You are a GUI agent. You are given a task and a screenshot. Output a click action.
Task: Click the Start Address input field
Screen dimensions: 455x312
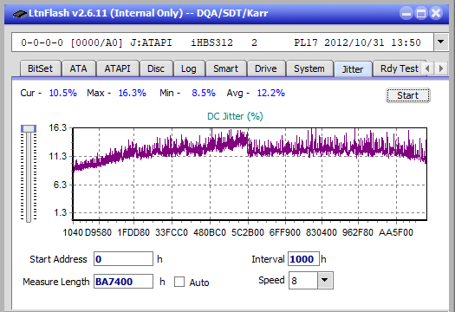123,259
